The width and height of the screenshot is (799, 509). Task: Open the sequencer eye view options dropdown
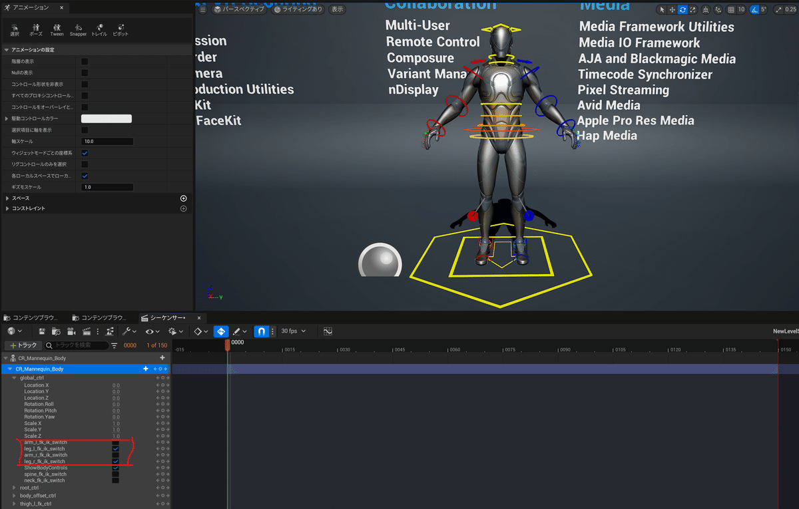point(152,331)
